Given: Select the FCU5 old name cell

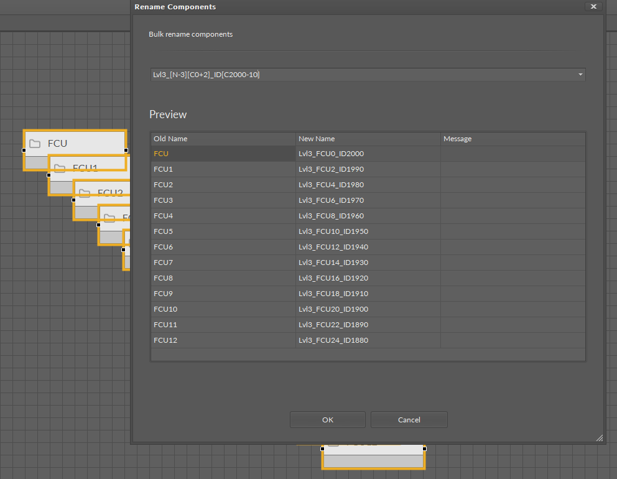Looking at the screenshot, I should (223, 231).
